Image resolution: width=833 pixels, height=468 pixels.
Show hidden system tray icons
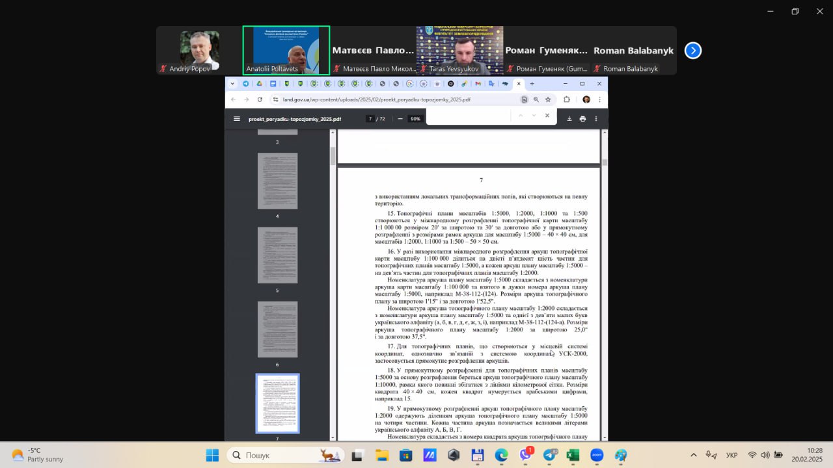(694, 455)
